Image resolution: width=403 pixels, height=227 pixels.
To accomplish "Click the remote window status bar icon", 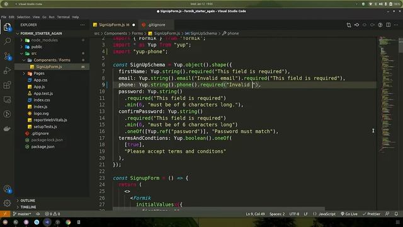I will [5, 214].
